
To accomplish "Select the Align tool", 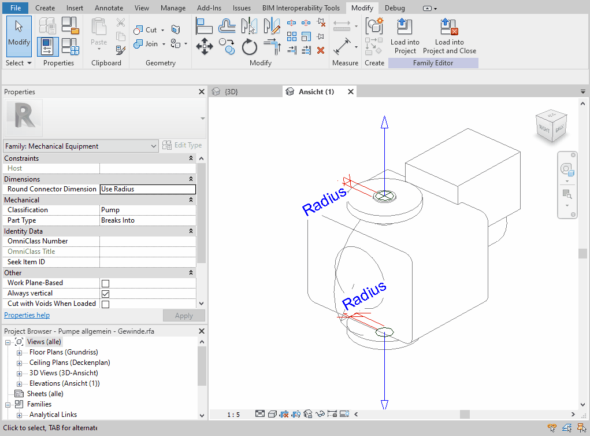I will pyautogui.click(x=205, y=26).
